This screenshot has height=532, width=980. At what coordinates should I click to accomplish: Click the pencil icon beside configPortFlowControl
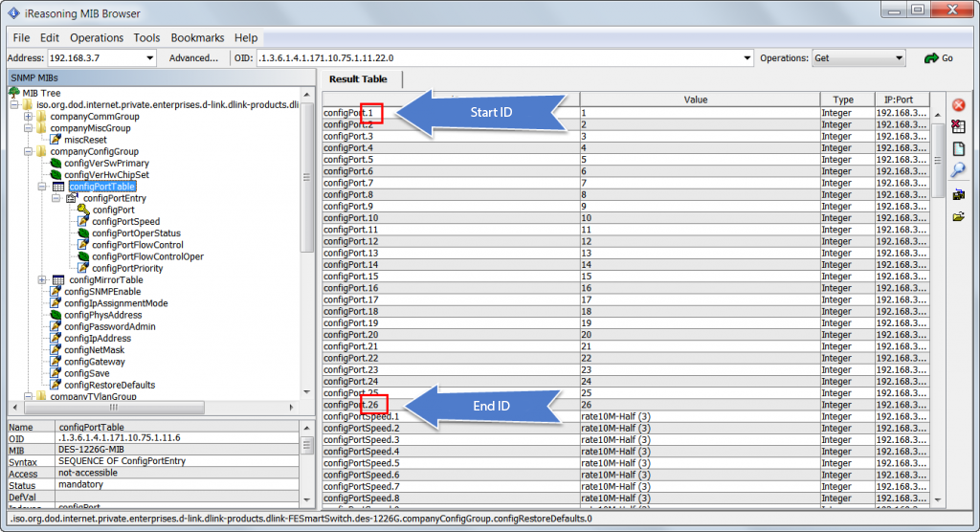coord(83,244)
